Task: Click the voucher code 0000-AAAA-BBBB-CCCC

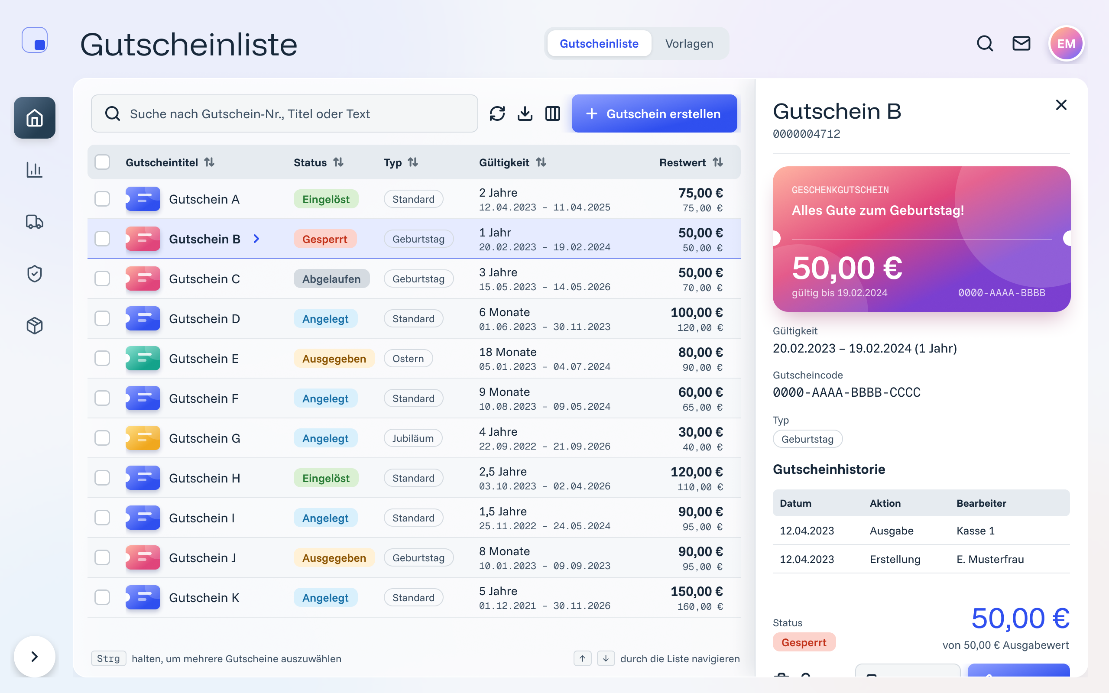Action: pyautogui.click(x=846, y=392)
